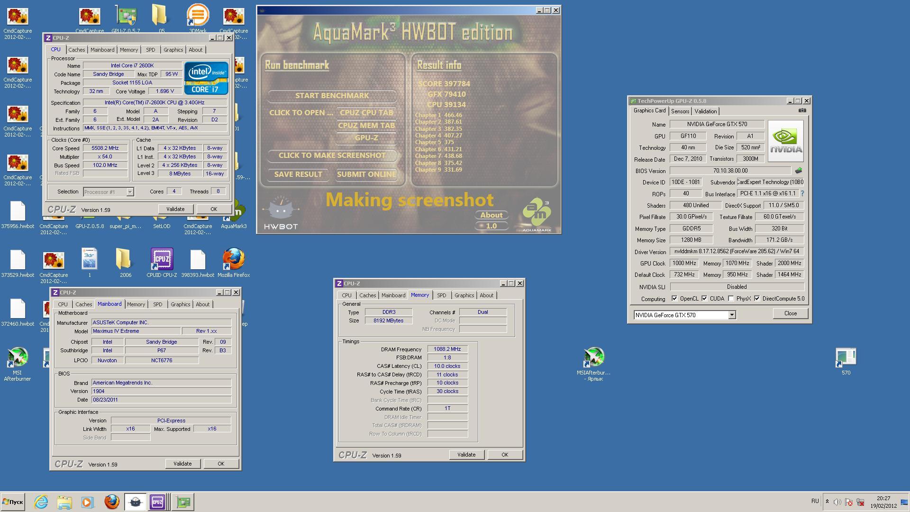This screenshot has height=512, width=910.
Task: Expand NVIDIA GeForce GTX 570 dropdown
Action: click(x=732, y=315)
